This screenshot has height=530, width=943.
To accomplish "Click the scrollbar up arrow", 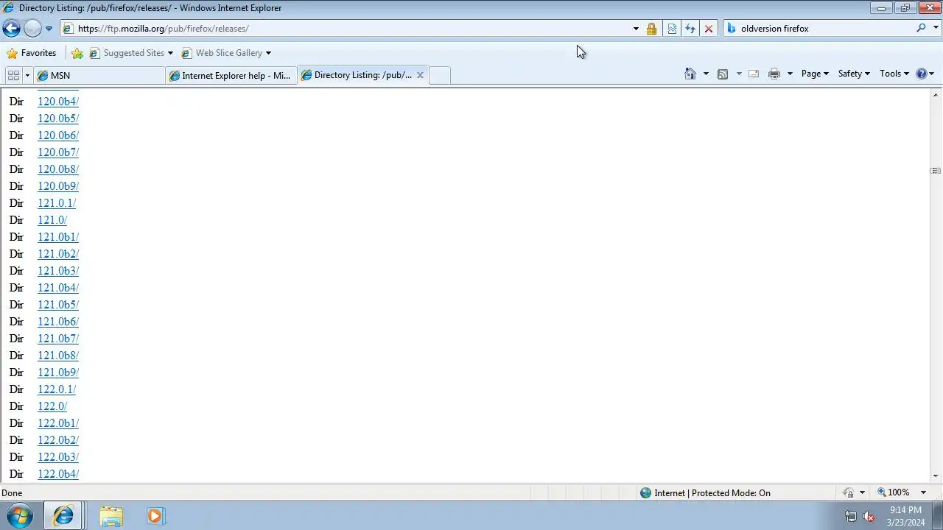I will click(x=936, y=94).
